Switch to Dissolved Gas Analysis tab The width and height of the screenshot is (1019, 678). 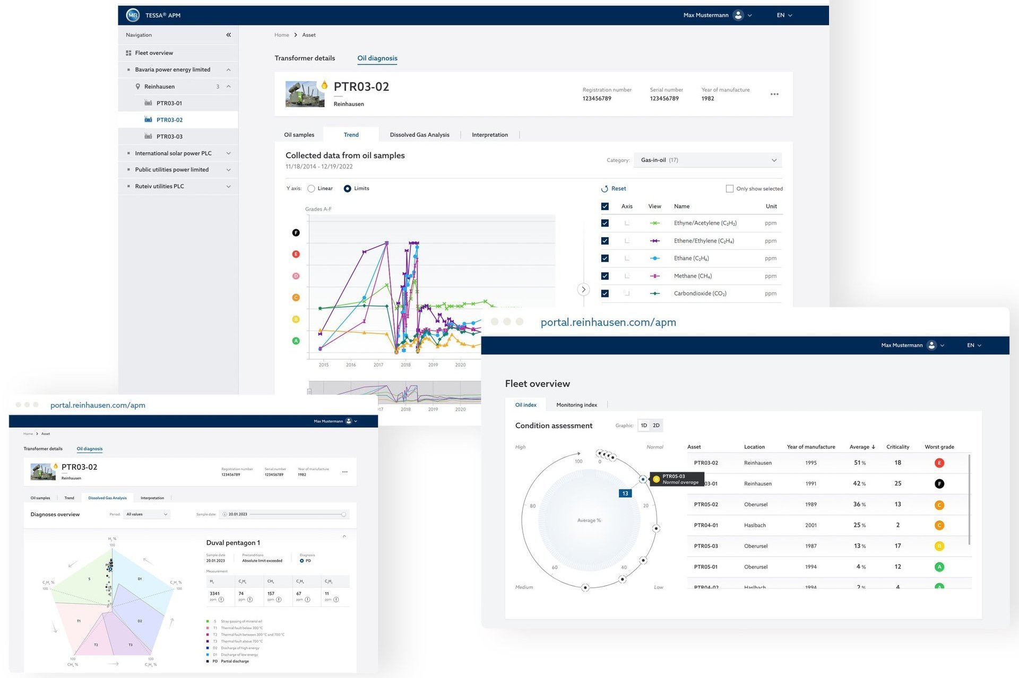[x=419, y=135]
